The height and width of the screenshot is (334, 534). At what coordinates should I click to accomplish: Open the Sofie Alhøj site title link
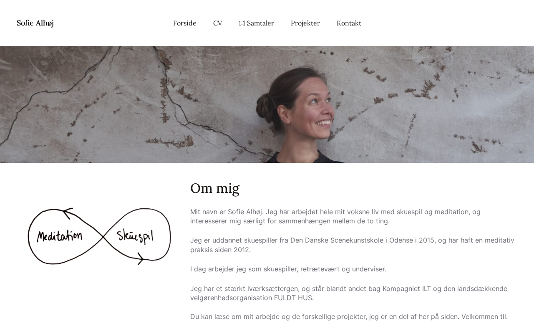click(x=35, y=23)
